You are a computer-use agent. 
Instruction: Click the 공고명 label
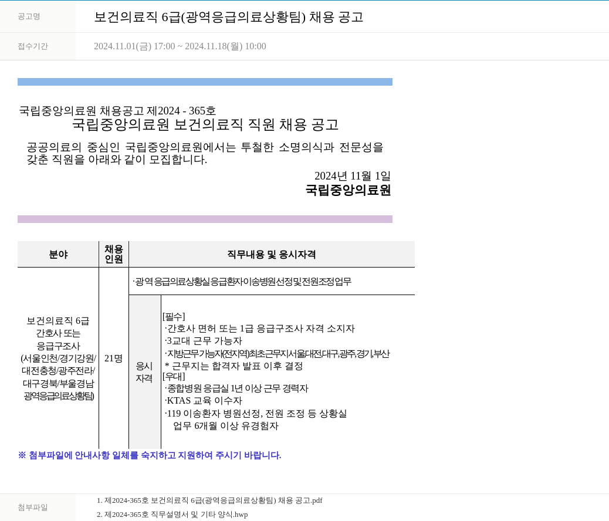click(x=29, y=16)
